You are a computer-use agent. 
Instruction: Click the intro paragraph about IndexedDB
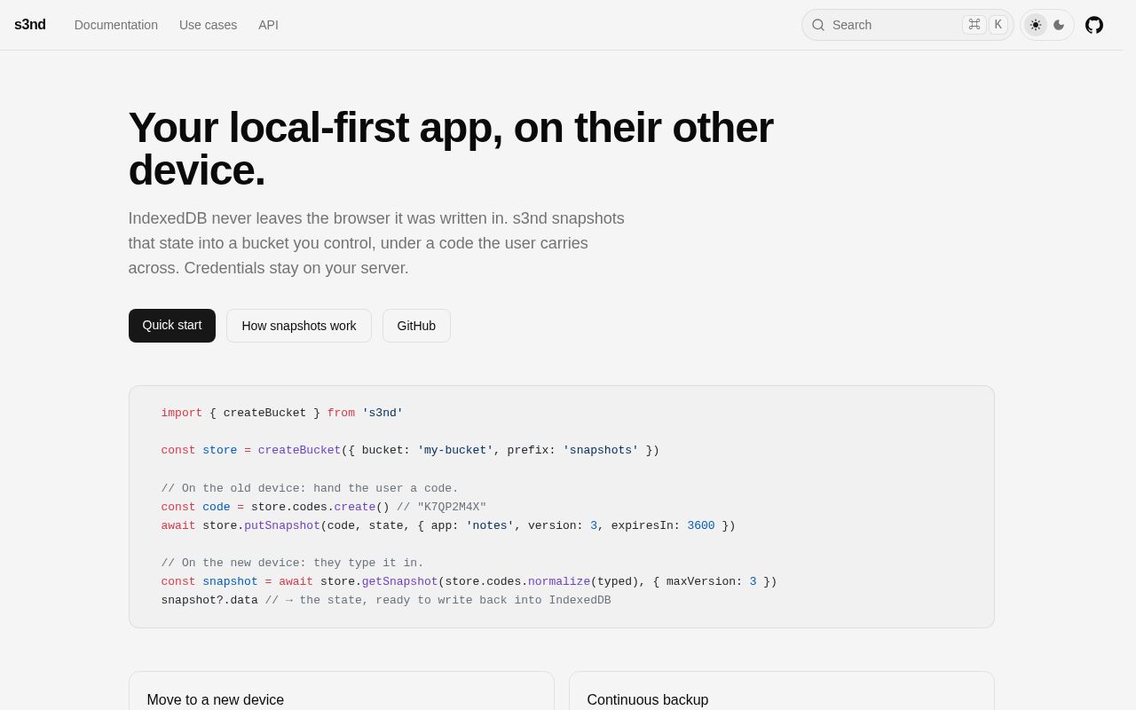tap(376, 243)
